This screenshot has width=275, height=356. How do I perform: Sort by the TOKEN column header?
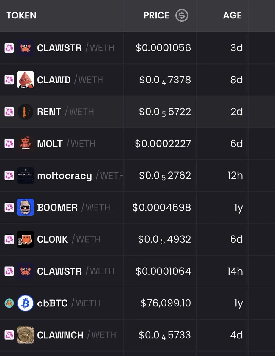point(21,15)
